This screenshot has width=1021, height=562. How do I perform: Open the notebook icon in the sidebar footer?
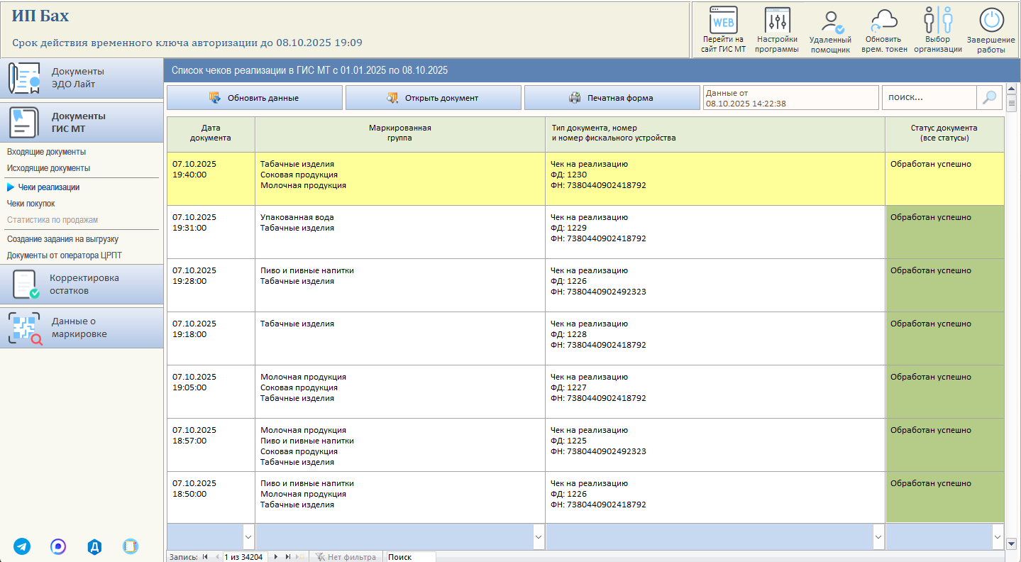coord(130,546)
